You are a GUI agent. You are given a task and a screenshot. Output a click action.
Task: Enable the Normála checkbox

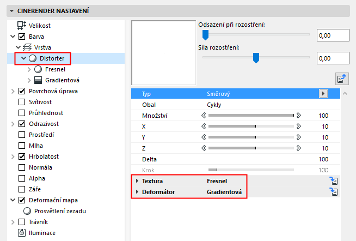pos(22,167)
